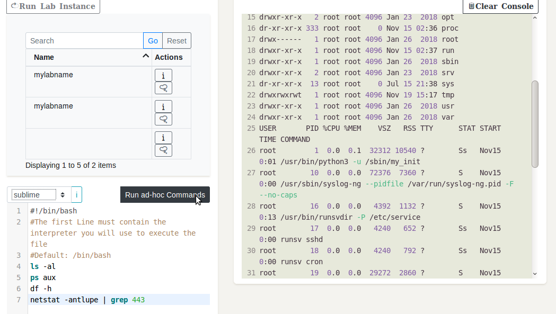556x314 pixels.
Task: Click the "Displaying 1 to 5 of 2 items" text
Action: (x=70, y=165)
